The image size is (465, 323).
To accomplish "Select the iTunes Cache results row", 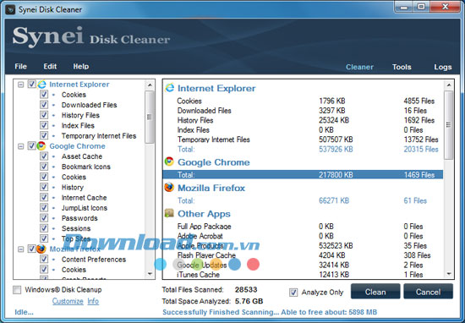I will [x=303, y=275].
